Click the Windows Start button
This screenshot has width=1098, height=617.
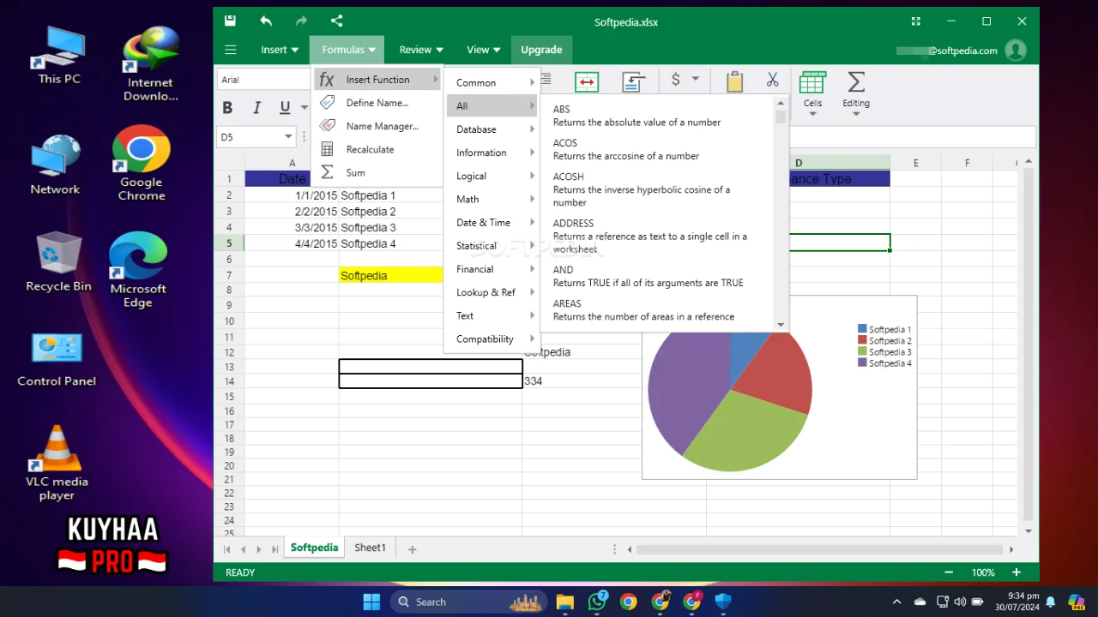pos(371,602)
